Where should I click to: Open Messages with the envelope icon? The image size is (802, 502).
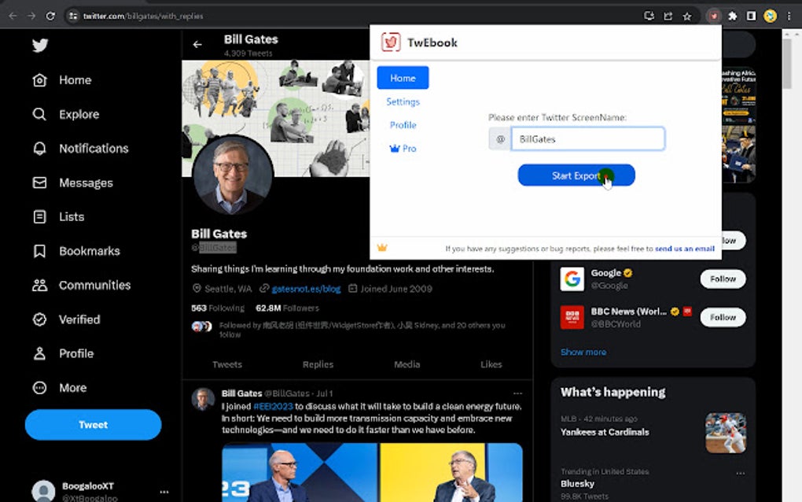tap(39, 183)
